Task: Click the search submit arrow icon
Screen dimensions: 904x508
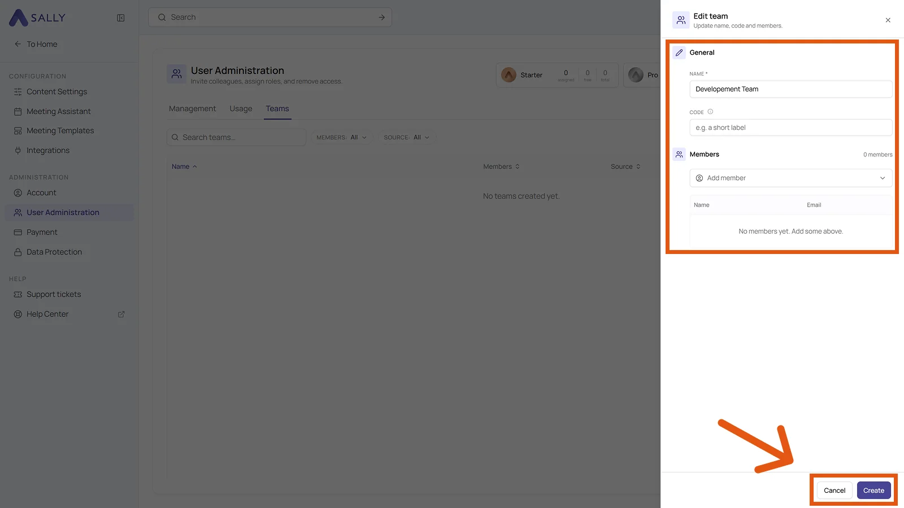Action: (x=381, y=17)
